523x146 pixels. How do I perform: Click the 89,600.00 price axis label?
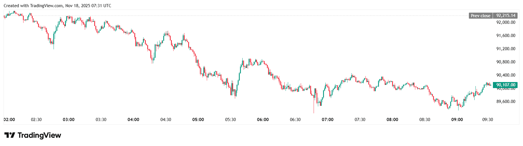click(506, 102)
